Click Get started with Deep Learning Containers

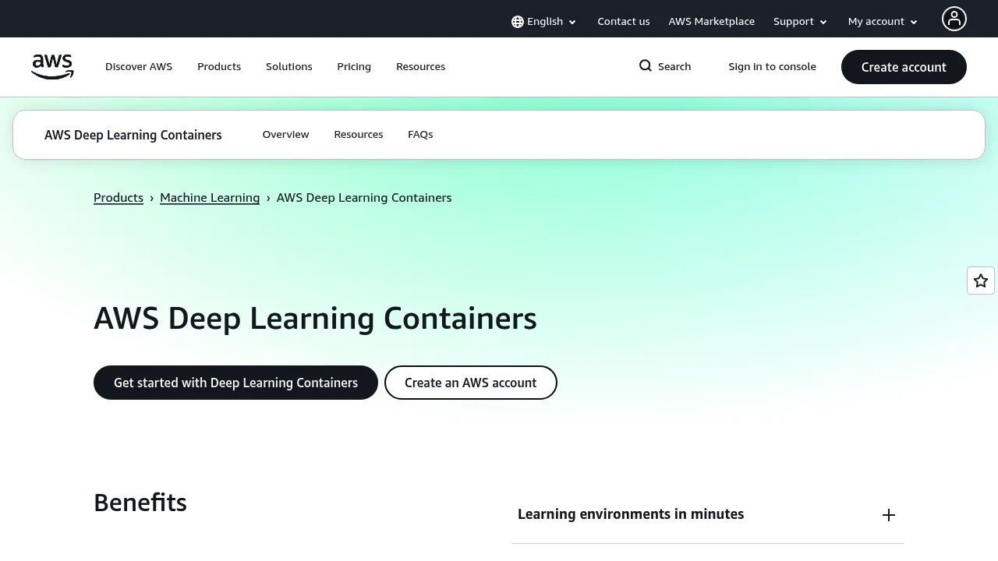(235, 383)
